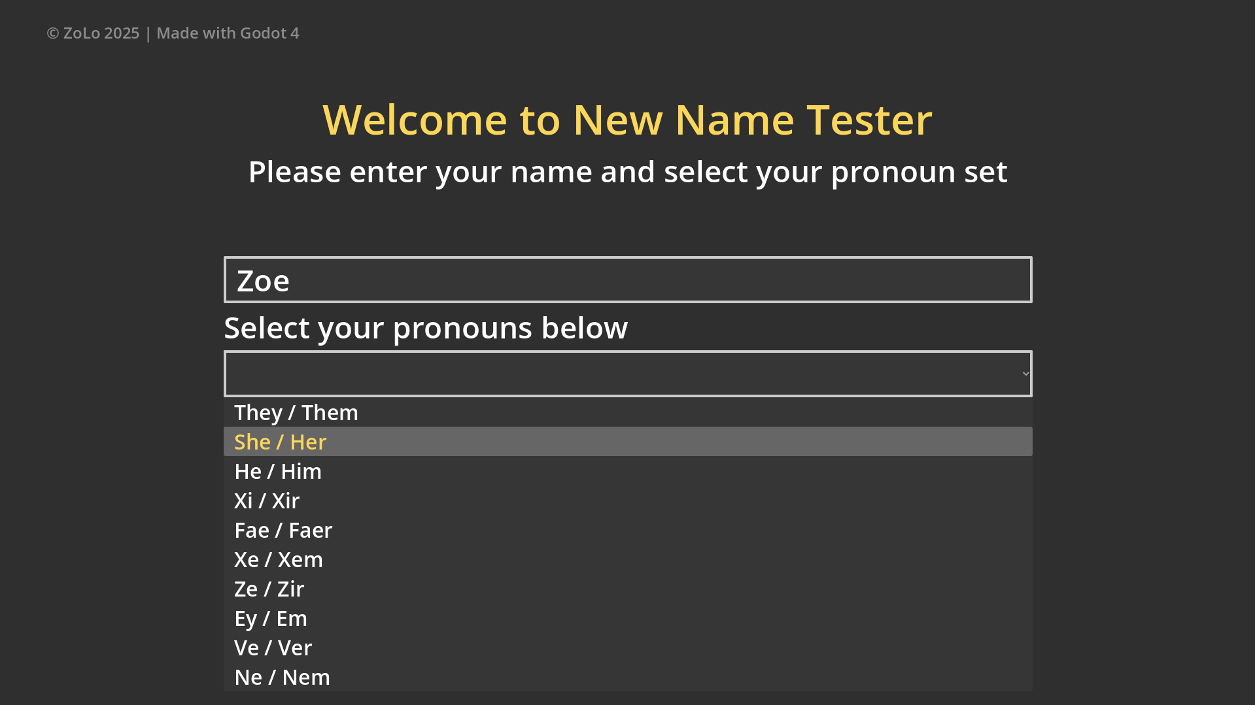
Task: Click the Made with Godot 4 text
Action: click(228, 32)
